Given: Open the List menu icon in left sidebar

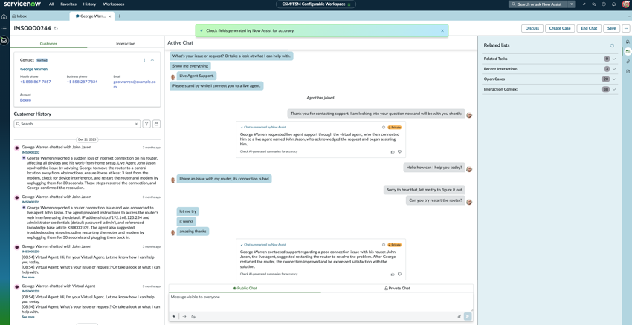Looking at the screenshot, I should (x=4, y=28).
